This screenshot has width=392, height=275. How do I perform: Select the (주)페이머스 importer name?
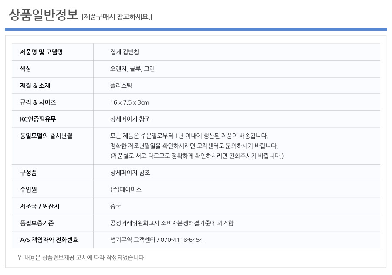click(x=126, y=190)
